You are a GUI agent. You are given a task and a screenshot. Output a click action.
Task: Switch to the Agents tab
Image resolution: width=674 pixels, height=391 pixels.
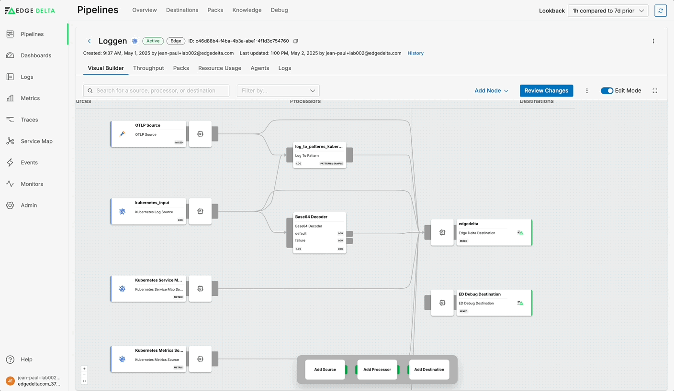260,68
